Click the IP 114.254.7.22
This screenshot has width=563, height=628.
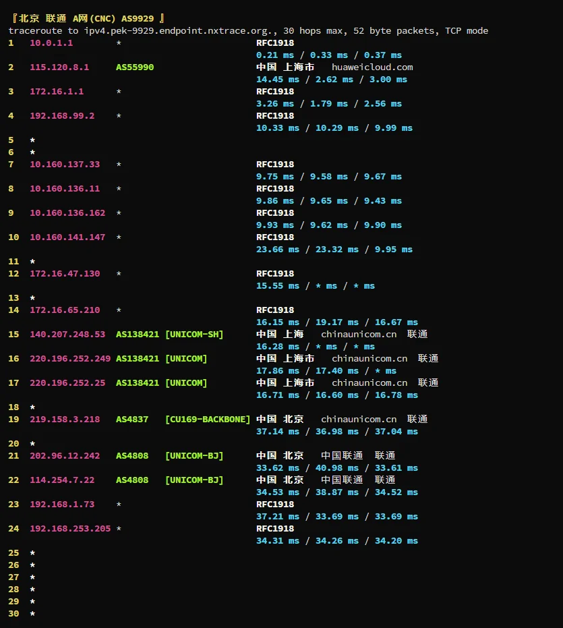(x=62, y=480)
